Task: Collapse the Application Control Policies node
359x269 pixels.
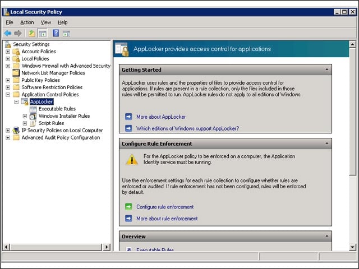Action: tap(8, 95)
